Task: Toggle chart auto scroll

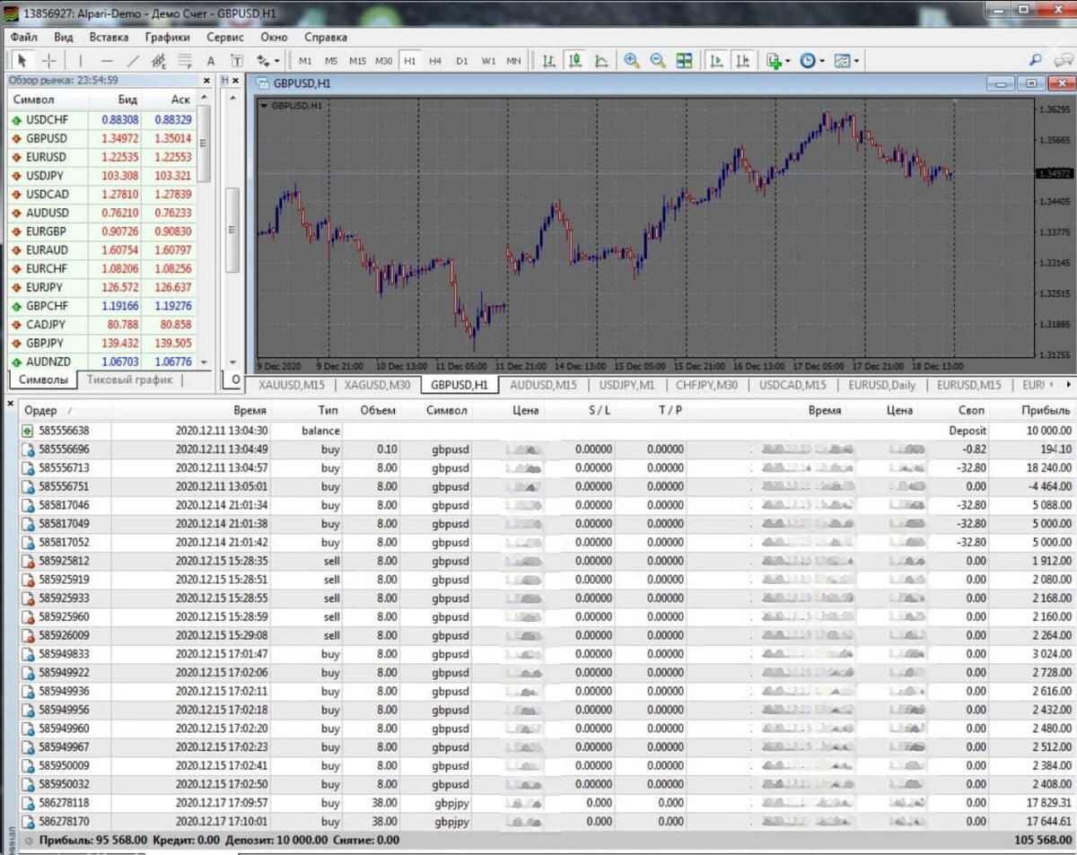Action: click(x=716, y=61)
